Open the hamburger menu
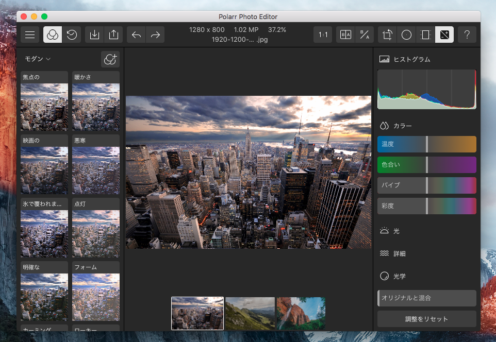This screenshot has height=342, width=496. point(30,35)
